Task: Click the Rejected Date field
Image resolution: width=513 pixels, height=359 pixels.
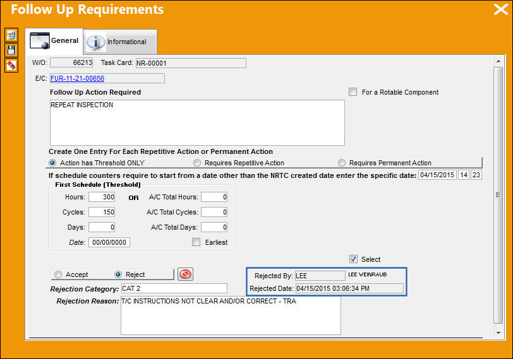Action: (349, 288)
